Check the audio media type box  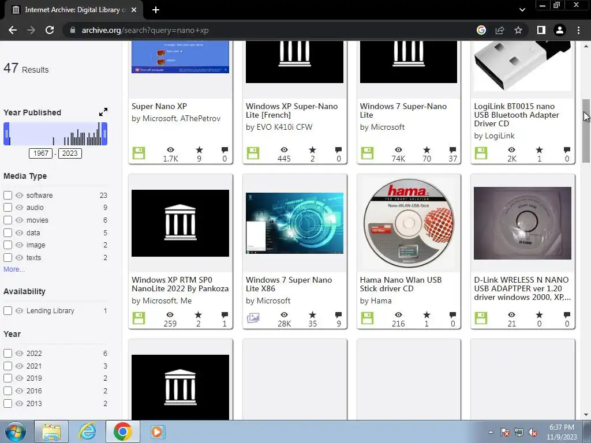pos(8,208)
